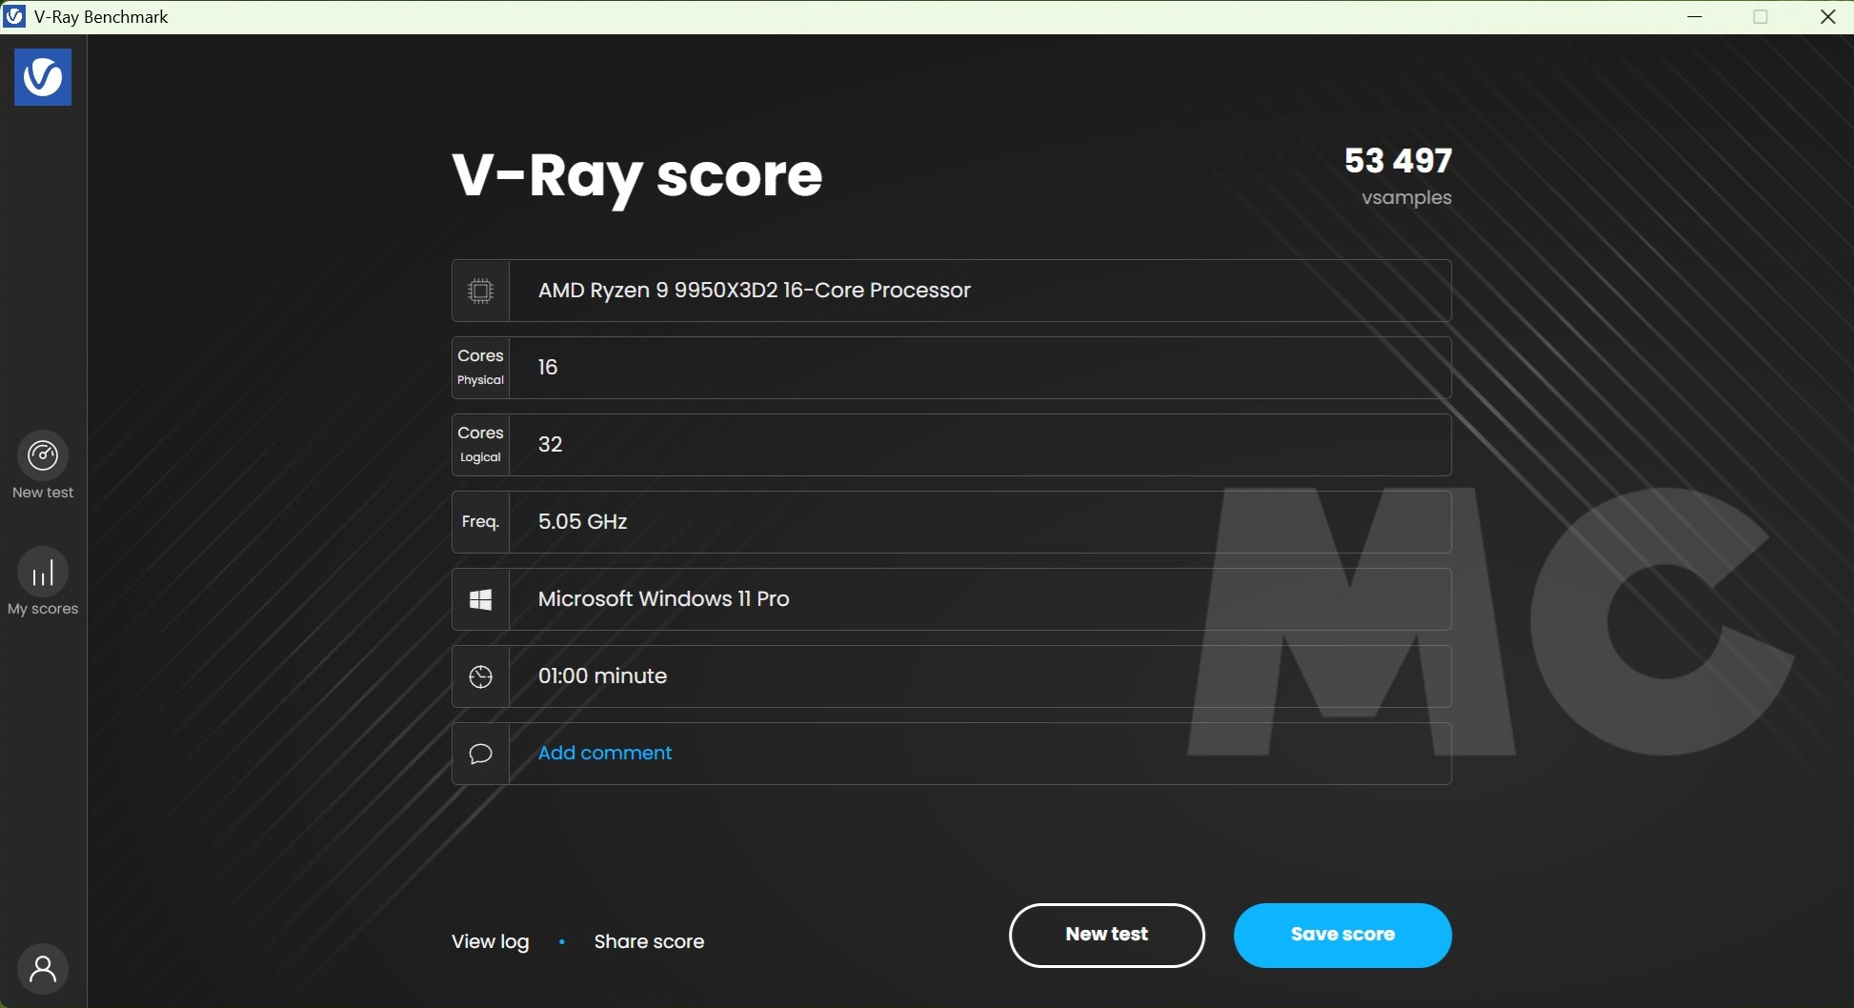This screenshot has height=1008, width=1854.
Task: Open the Share score option
Action: pyautogui.click(x=649, y=941)
